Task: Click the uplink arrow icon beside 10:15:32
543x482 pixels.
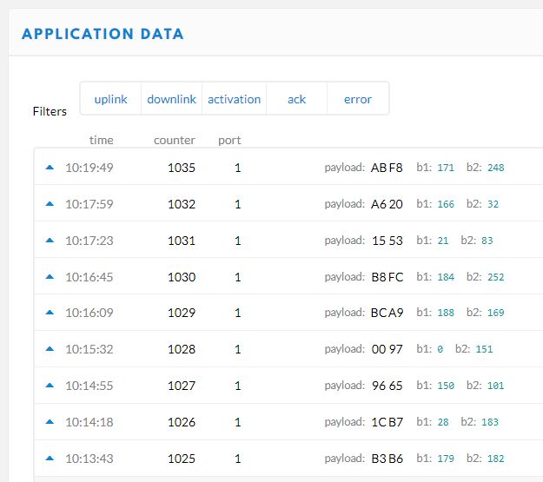Action: point(50,349)
